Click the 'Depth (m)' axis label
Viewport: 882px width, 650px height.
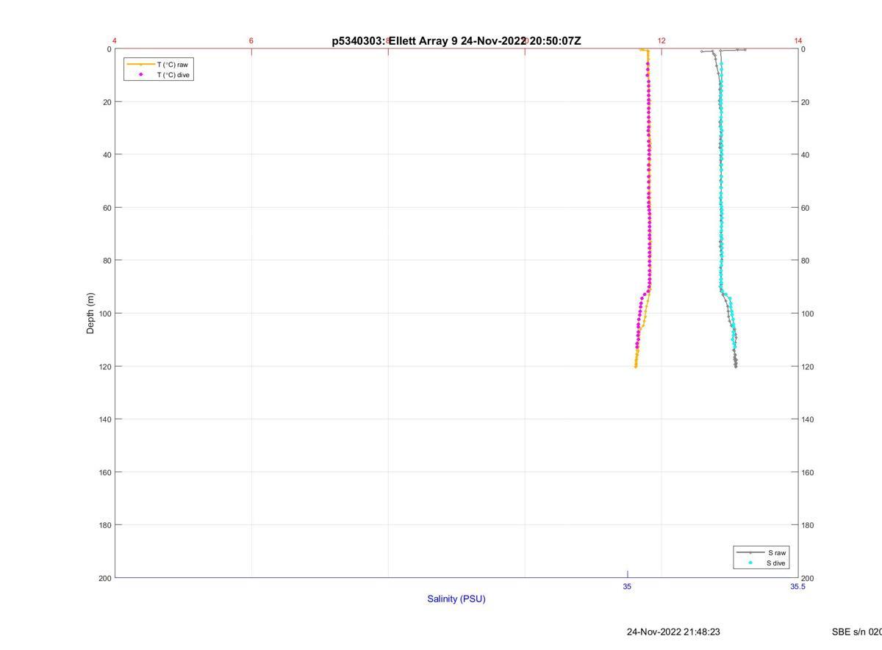[90, 314]
